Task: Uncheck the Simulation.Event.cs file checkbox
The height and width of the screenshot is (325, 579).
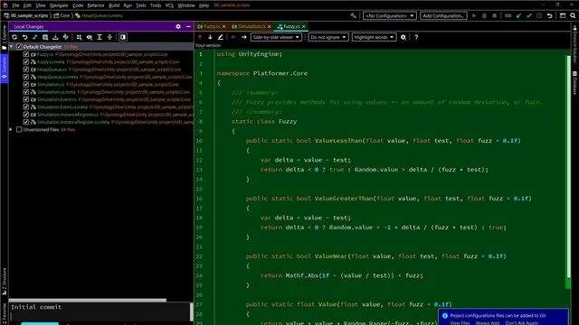Action: [x=26, y=99]
